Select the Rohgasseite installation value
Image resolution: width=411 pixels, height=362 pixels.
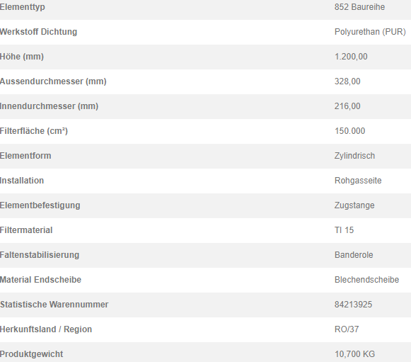click(x=358, y=181)
